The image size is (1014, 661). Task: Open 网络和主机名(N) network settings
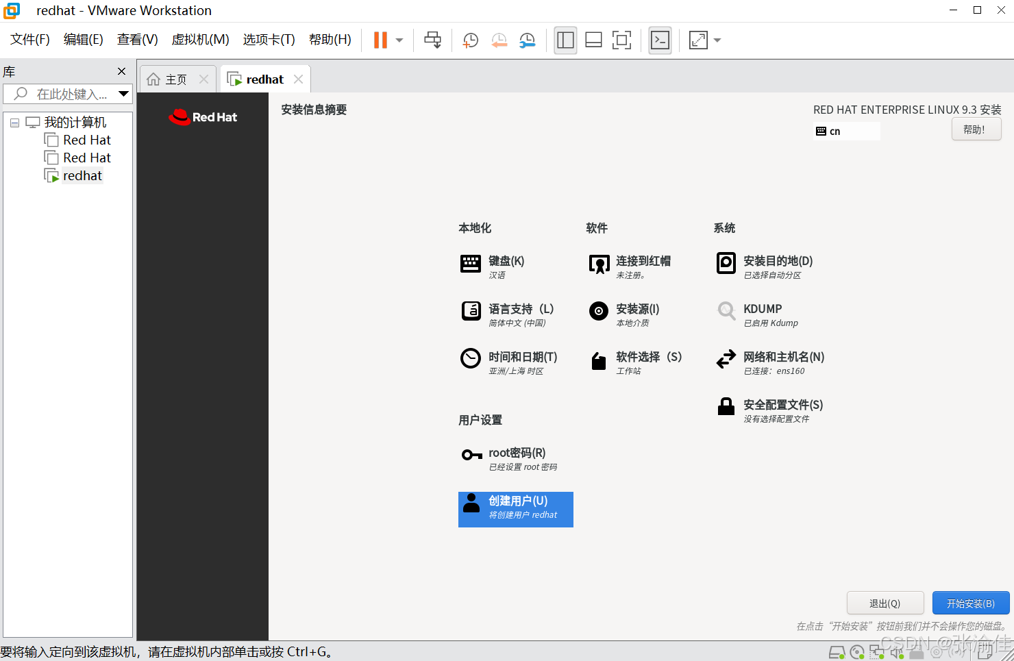pos(770,362)
